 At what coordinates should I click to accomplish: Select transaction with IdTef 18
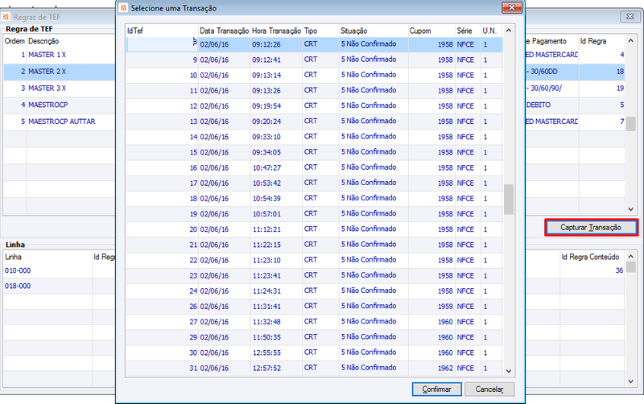click(x=314, y=198)
